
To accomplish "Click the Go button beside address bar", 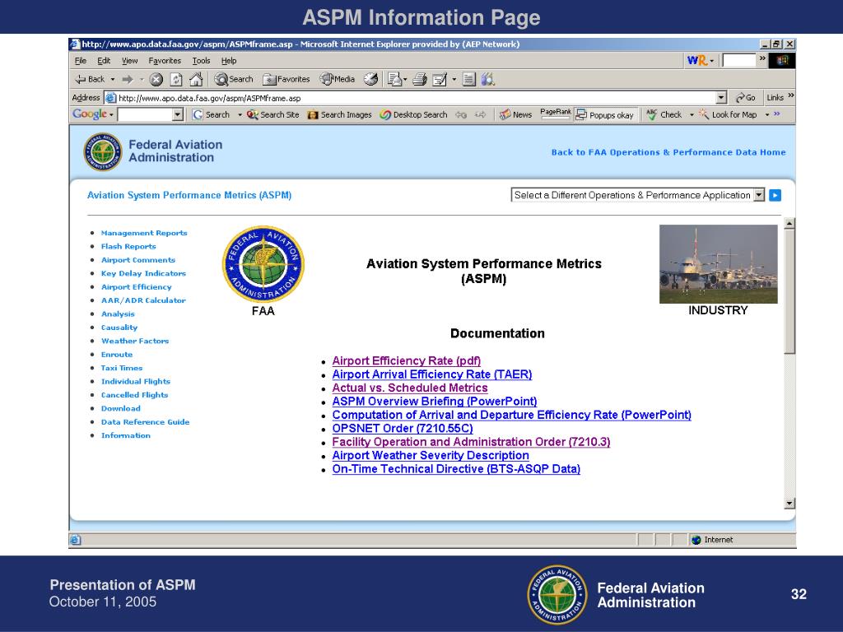I will tap(745, 98).
